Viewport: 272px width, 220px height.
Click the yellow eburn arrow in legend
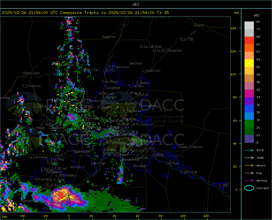[x=249, y=165]
